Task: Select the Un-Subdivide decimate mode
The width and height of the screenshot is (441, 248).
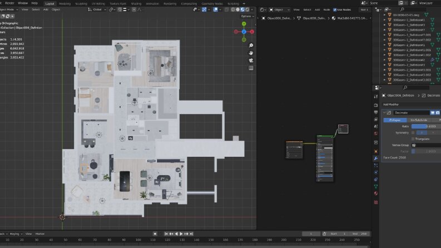Action: pos(419,120)
